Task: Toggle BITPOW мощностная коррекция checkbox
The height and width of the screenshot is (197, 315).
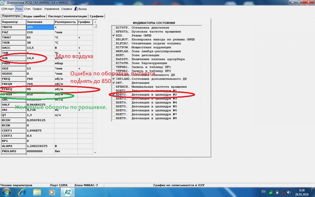Action: coord(113,47)
